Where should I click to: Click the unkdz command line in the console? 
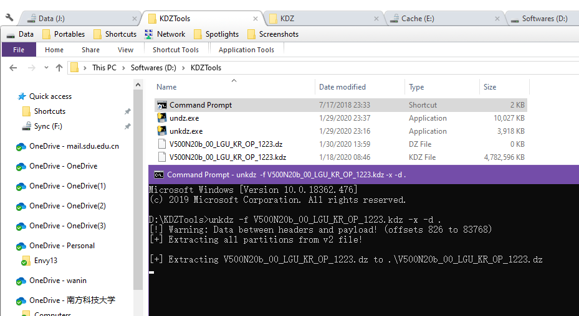tap(294, 220)
